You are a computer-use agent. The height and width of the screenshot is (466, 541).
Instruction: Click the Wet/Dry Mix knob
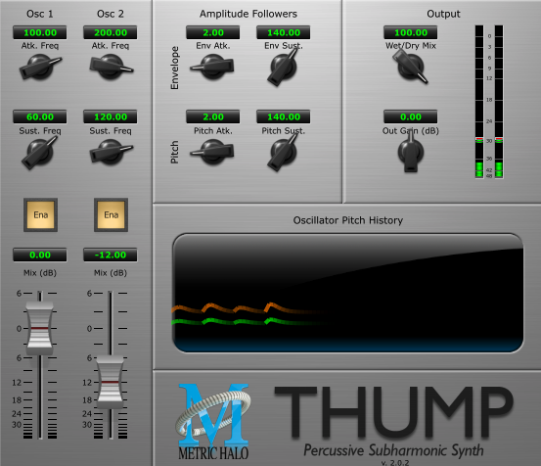coord(411,67)
